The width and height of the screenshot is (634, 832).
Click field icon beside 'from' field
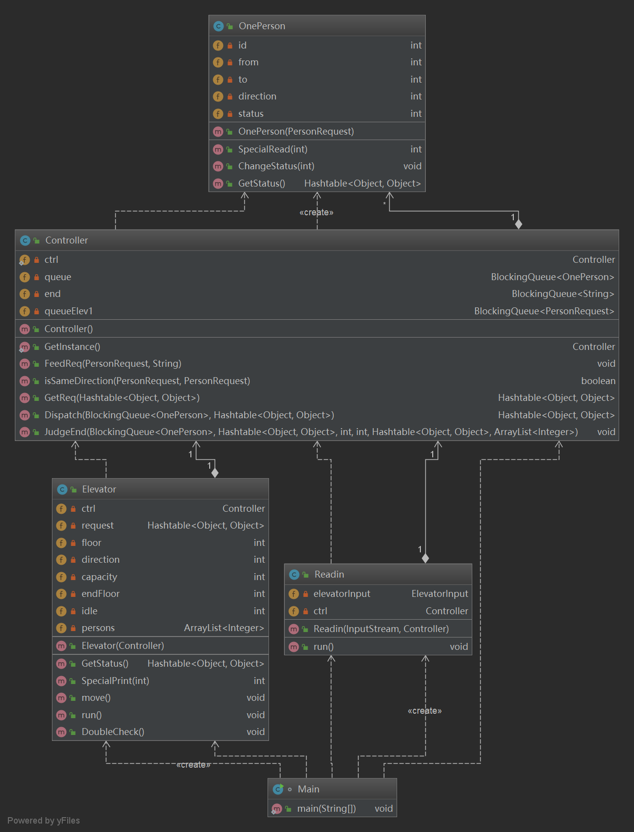[x=218, y=62]
